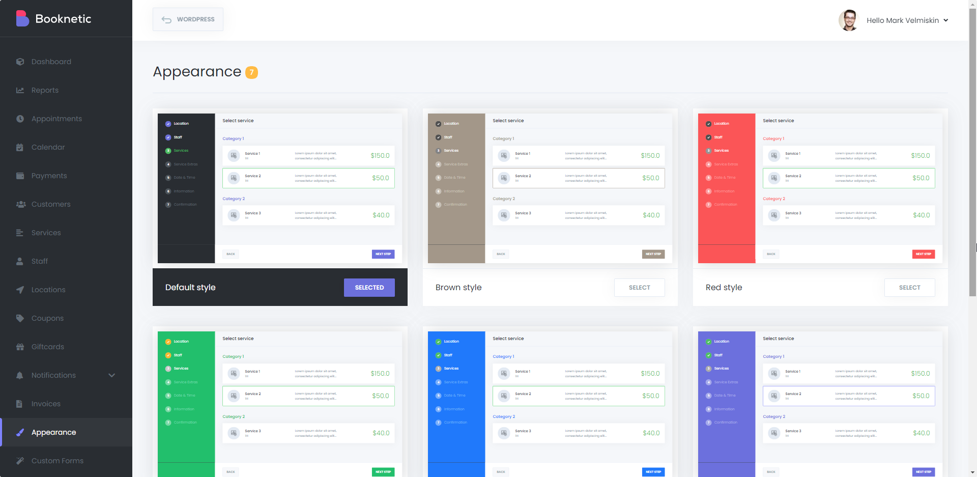Click the Services list icon
The image size is (977, 477).
[x=20, y=233]
